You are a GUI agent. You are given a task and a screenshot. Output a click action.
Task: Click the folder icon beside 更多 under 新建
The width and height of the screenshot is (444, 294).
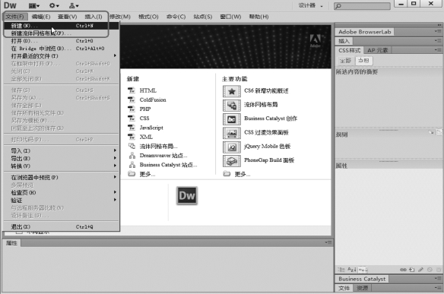[x=132, y=174]
